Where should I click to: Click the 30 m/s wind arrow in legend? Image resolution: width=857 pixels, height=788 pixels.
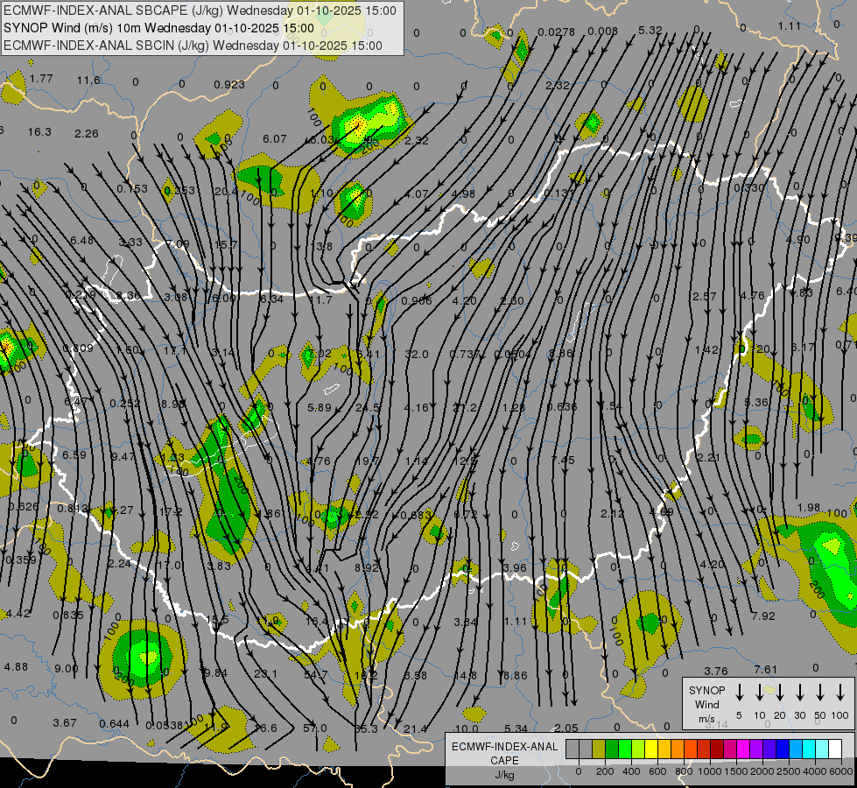[x=799, y=693]
